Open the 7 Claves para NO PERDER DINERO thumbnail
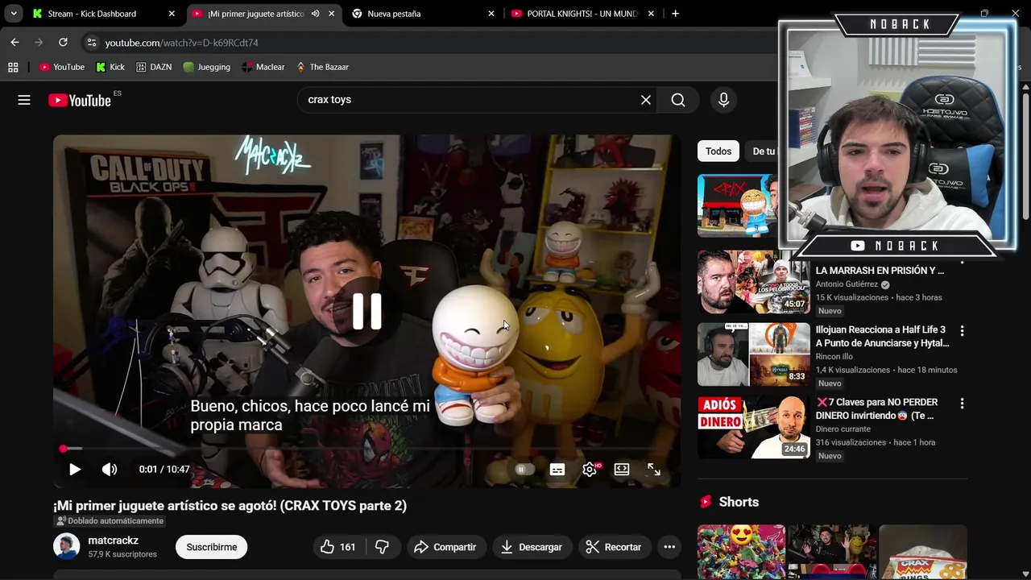 pos(754,426)
